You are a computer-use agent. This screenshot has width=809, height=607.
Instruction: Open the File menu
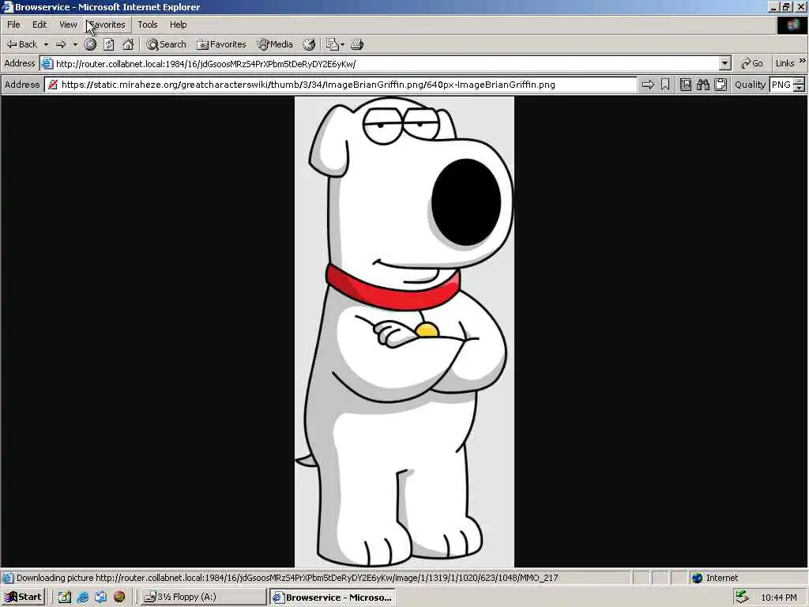tap(13, 25)
